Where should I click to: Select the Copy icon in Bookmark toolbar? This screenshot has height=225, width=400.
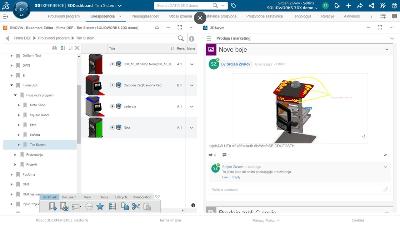click(124, 206)
